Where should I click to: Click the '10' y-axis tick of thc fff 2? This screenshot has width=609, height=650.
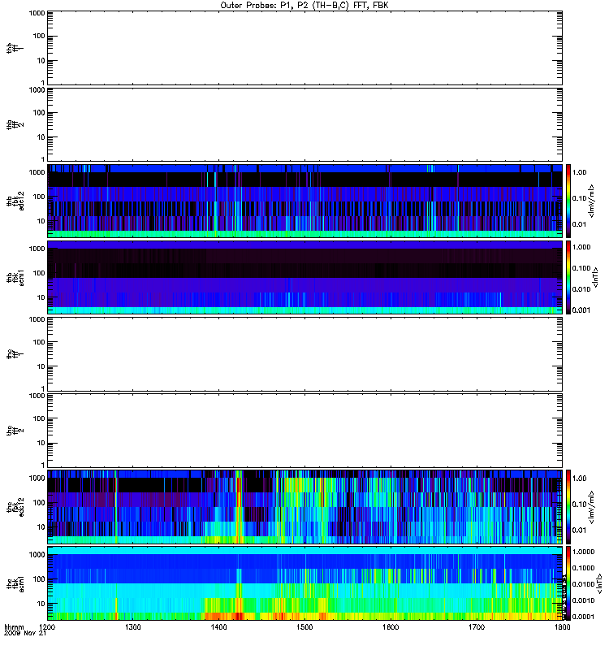pos(41,443)
